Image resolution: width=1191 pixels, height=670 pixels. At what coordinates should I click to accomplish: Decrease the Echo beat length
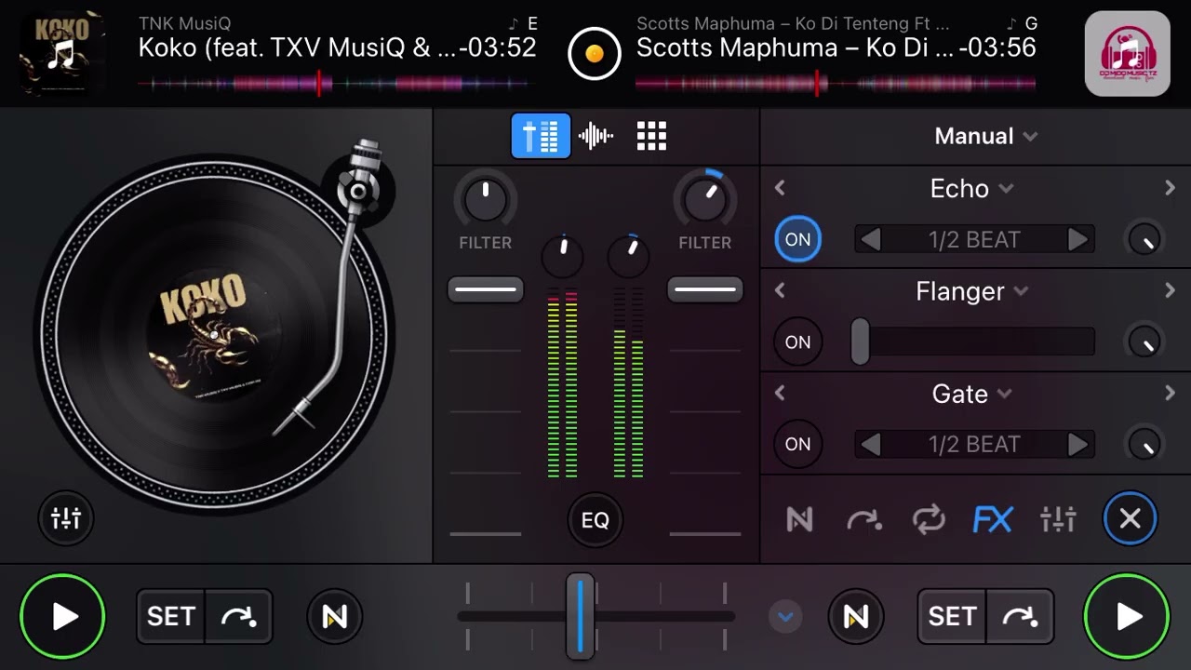(x=870, y=240)
